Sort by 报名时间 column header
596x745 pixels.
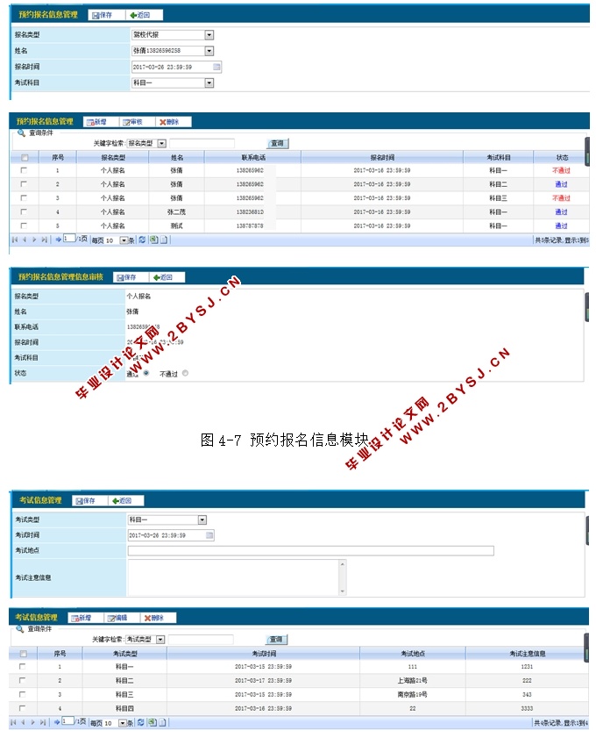(382, 157)
